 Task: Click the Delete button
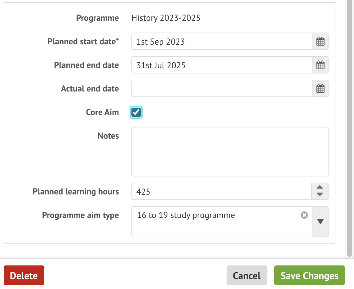point(24,275)
